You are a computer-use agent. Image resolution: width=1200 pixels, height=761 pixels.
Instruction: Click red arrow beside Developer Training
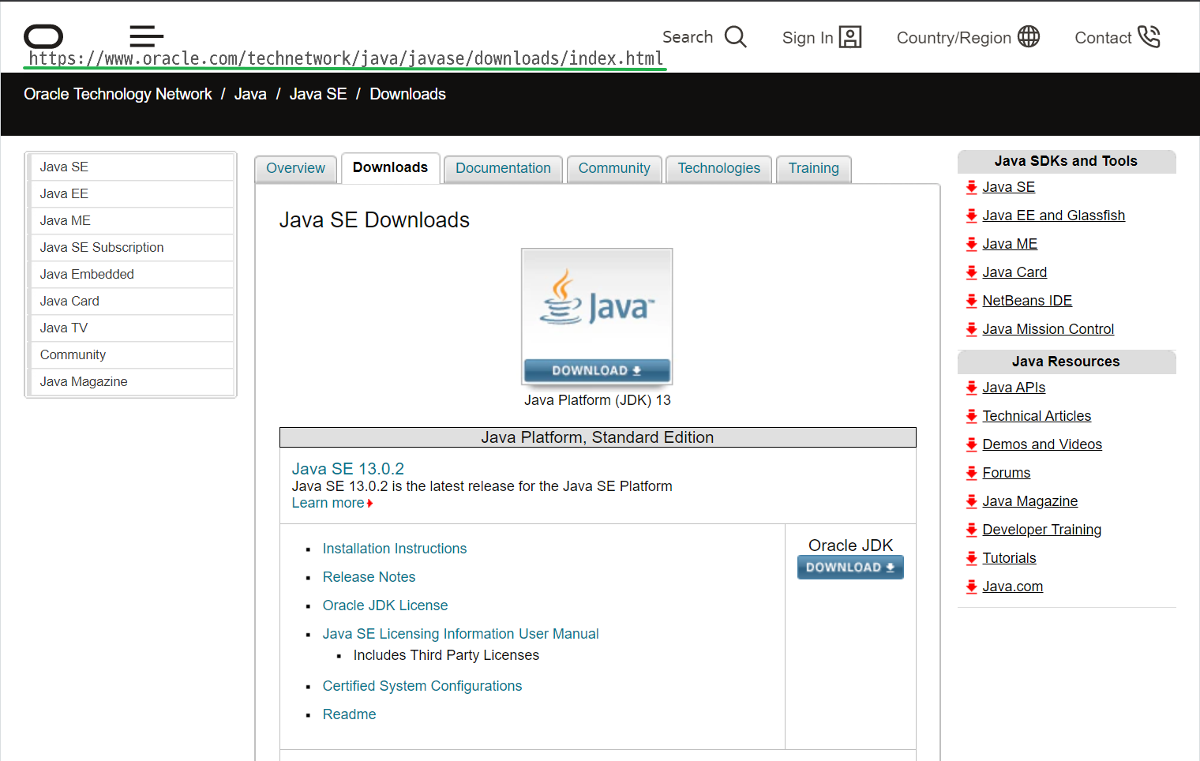(971, 530)
